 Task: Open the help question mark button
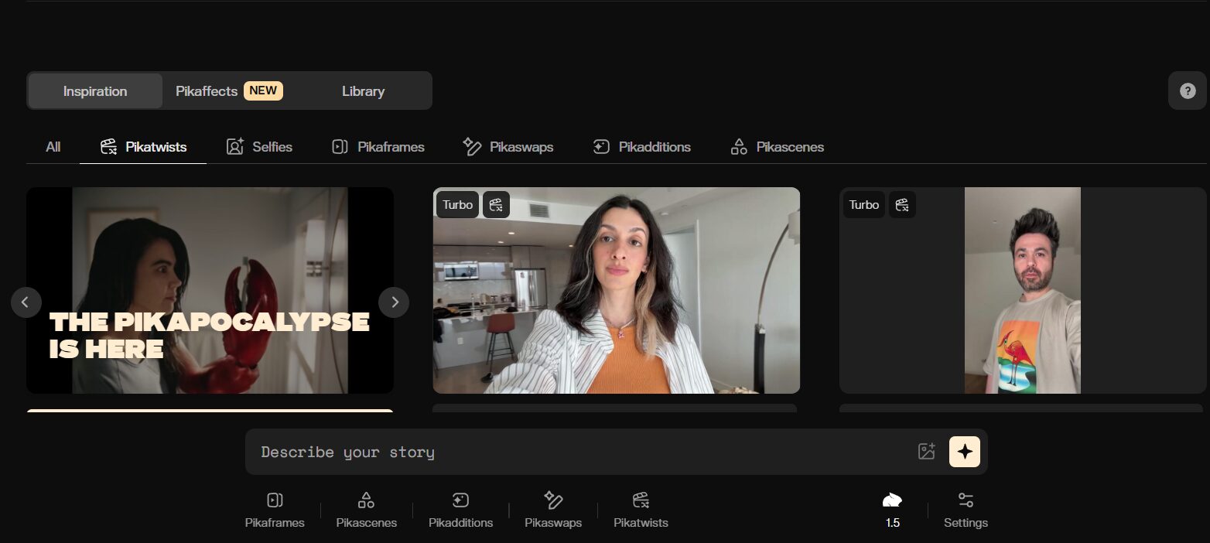tap(1188, 90)
